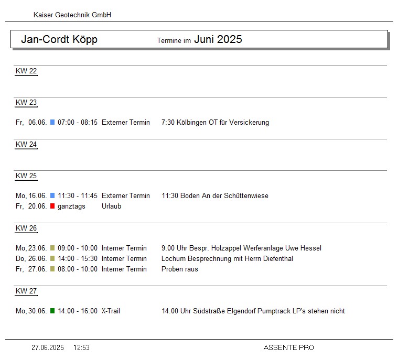The width and height of the screenshot is (409, 360).
Task: Choose the KW 26 week heading
Action: [26, 228]
